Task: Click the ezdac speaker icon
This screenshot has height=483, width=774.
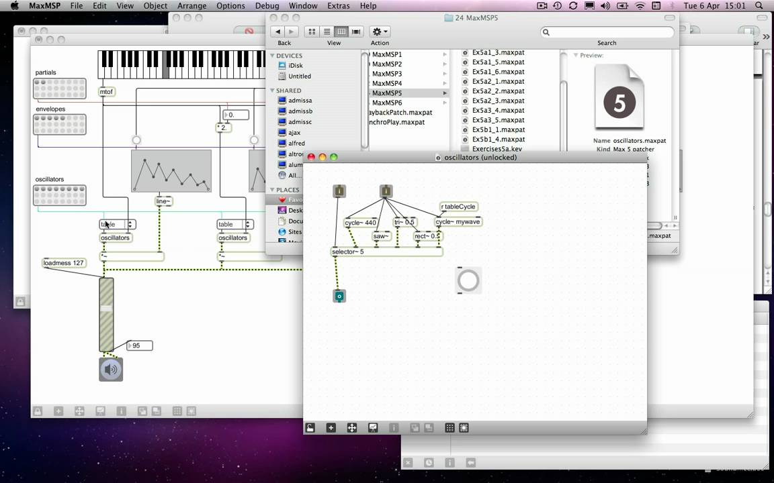Action: [x=111, y=370]
